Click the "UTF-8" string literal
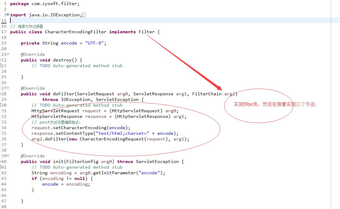The image size is (340, 209). tap(94, 43)
